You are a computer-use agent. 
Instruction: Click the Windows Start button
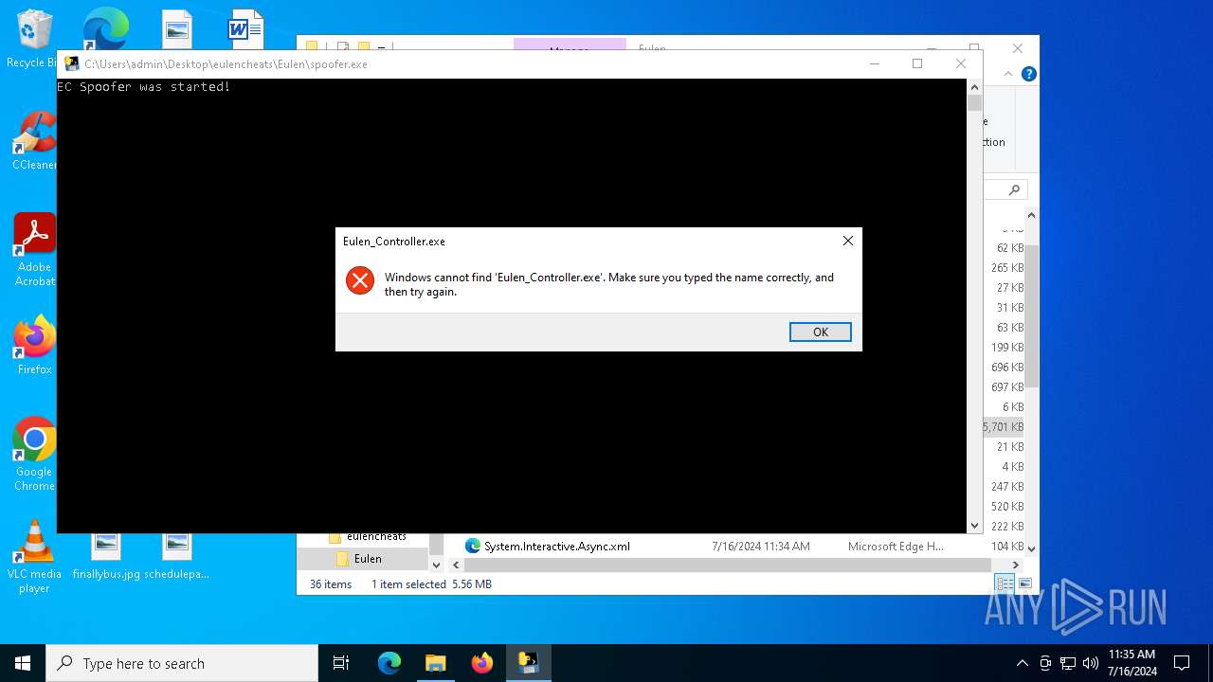coord(23,663)
